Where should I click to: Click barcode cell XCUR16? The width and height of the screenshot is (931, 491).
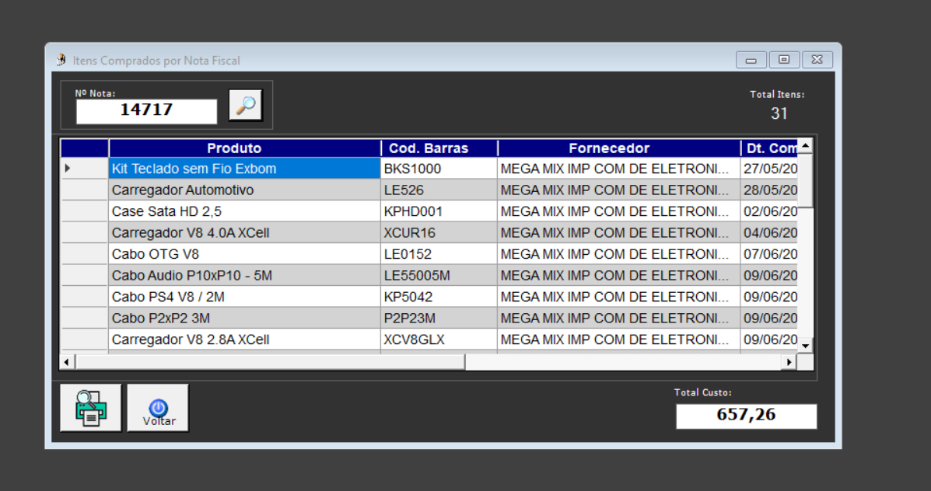(x=438, y=233)
